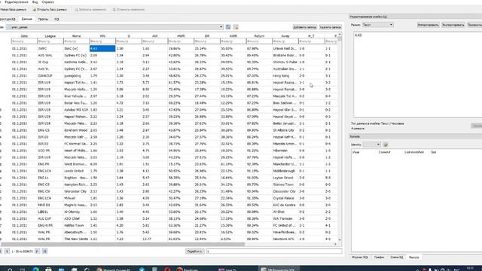Select the AUS WNL league cell
The height and width of the screenshot is (271, 482).
(50, 55)
